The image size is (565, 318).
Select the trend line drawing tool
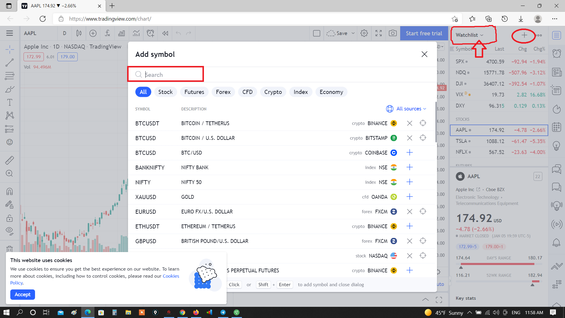(9, 62)
